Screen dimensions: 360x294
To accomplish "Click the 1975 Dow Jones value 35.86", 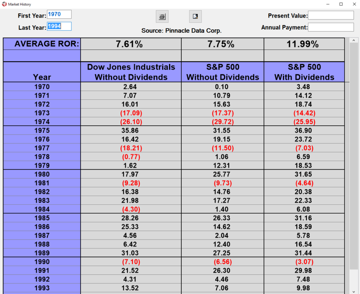I will click(x=131, y=131).
